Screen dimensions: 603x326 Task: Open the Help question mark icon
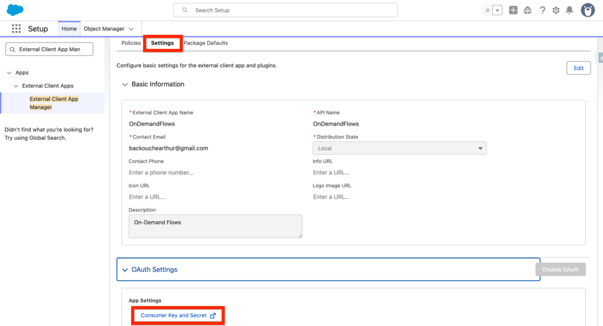click(542, 10)
